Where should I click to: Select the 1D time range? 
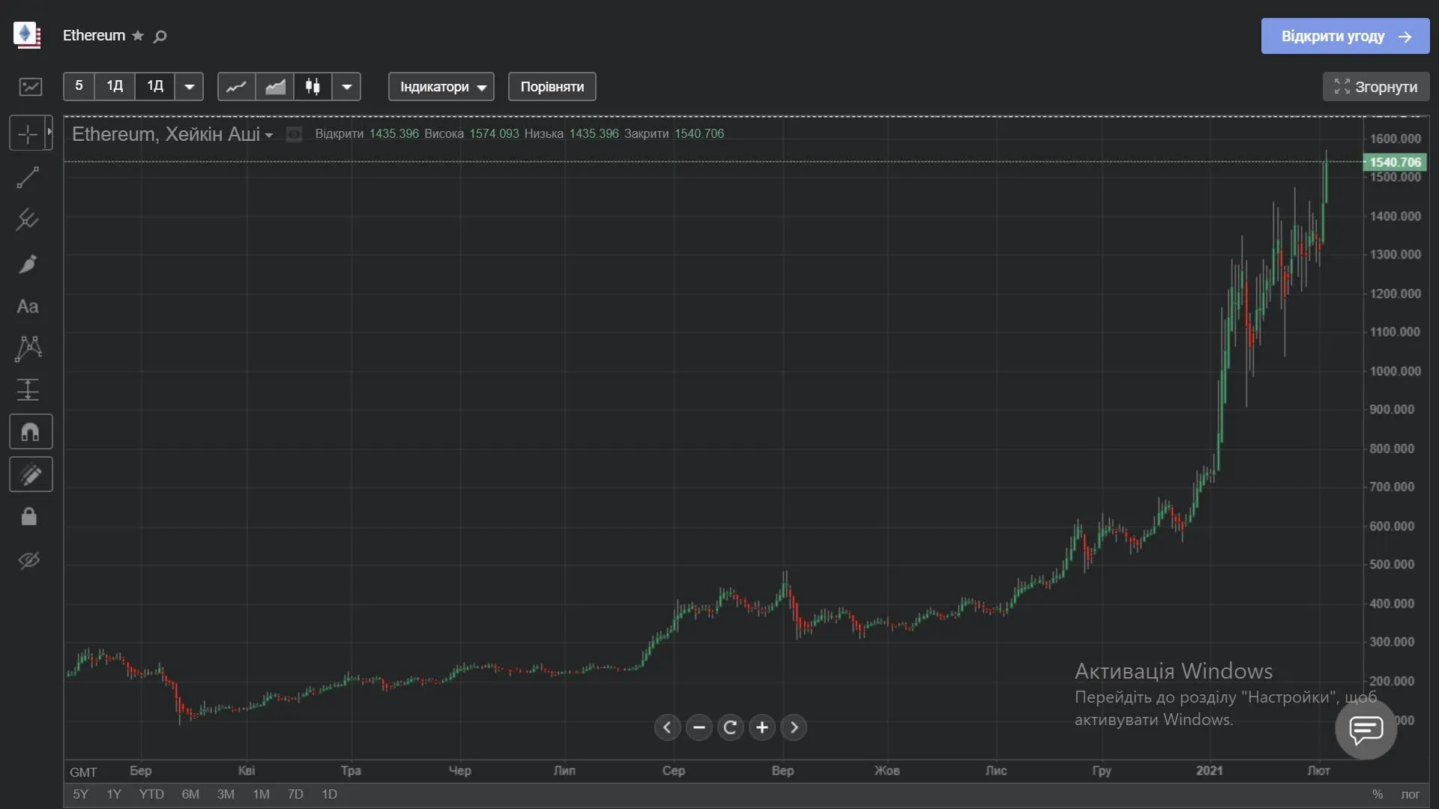coord(329,794)
